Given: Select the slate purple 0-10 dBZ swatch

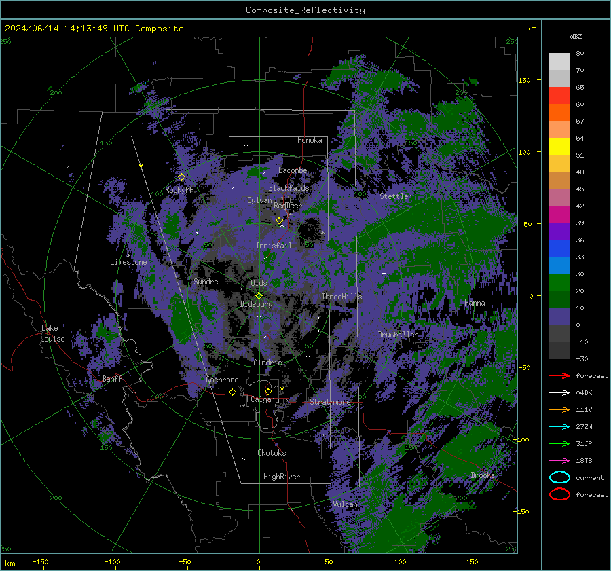Looking at the screenshot, I should (559, 316).
